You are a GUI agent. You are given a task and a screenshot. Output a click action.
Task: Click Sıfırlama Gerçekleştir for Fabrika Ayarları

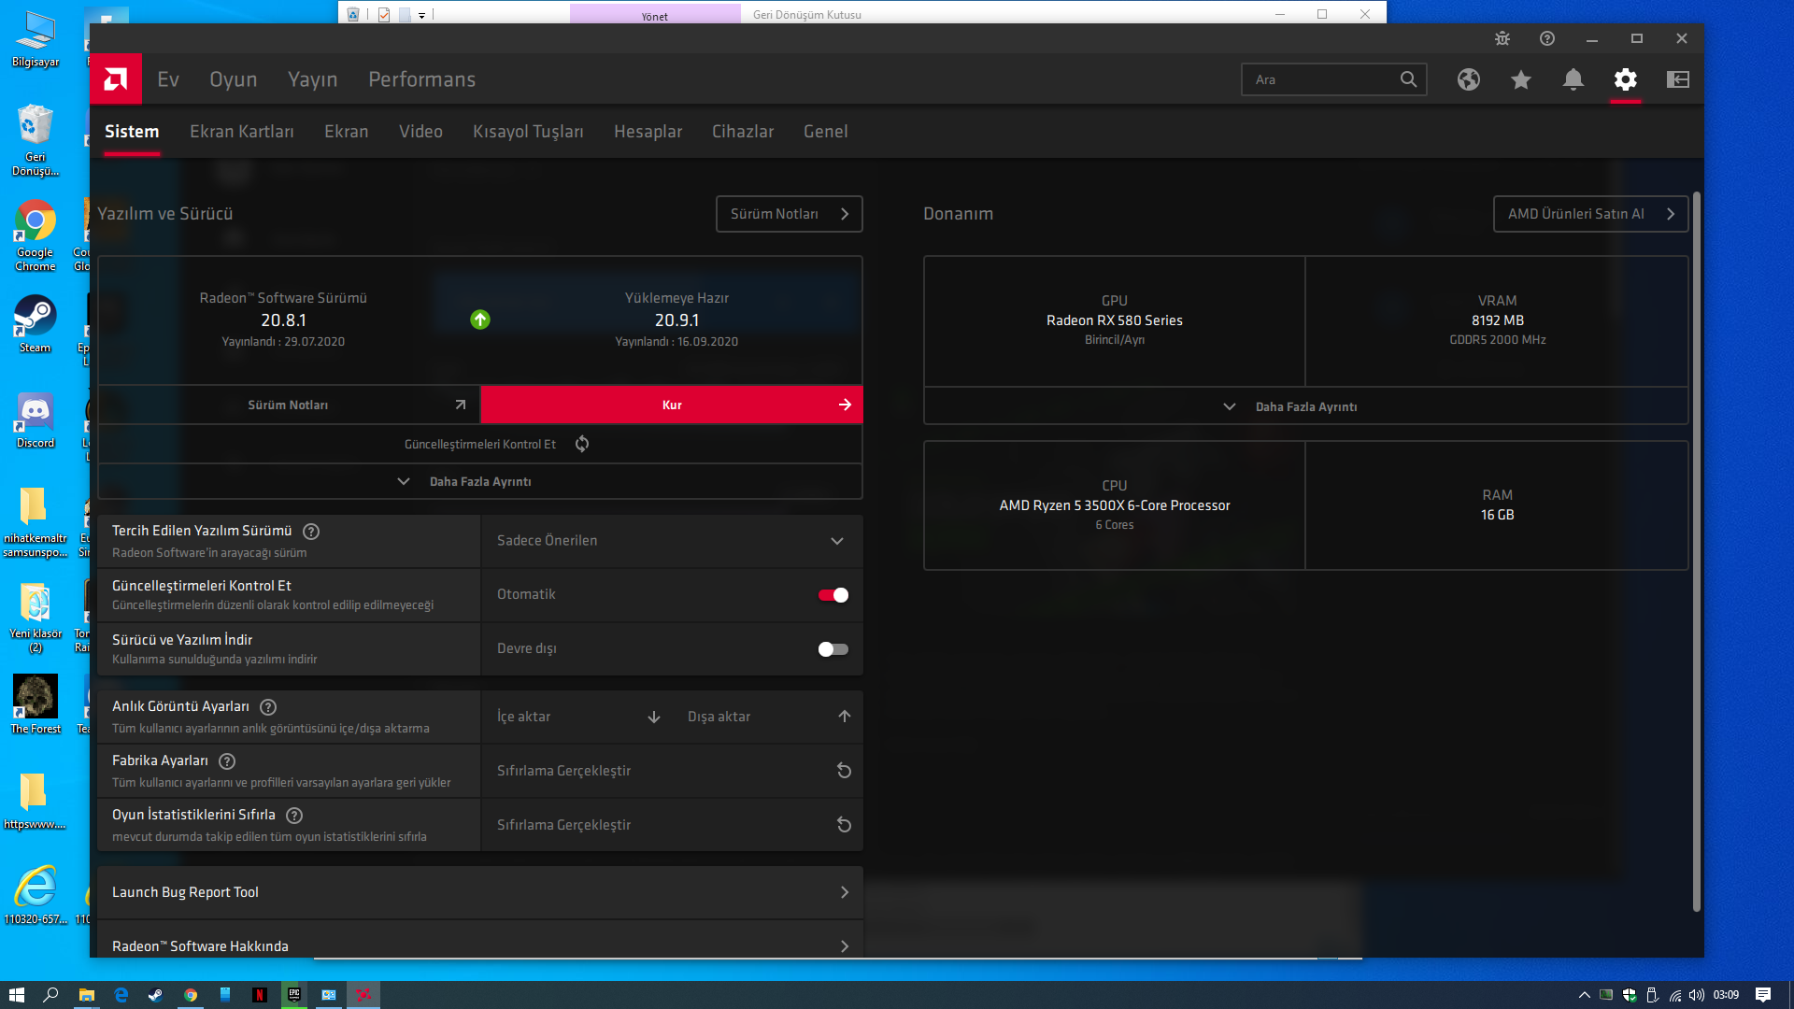tap(672, 771)
